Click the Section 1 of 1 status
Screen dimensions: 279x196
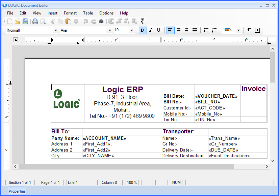click(20, 183)
